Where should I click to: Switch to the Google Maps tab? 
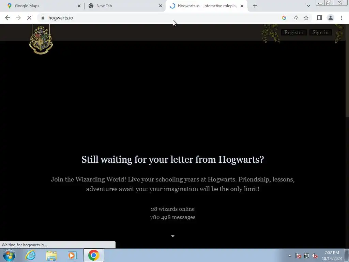pyautogui.click(x=42, y=6)
